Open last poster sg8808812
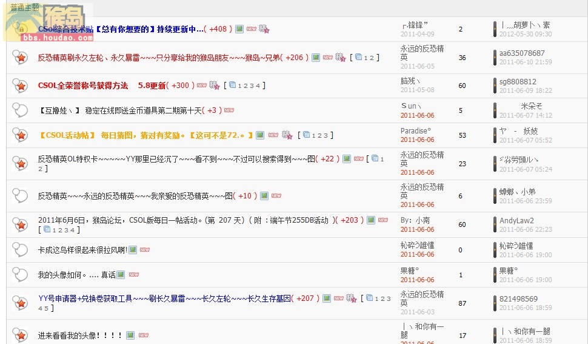The image size is (588, 344). coord(518,82)
